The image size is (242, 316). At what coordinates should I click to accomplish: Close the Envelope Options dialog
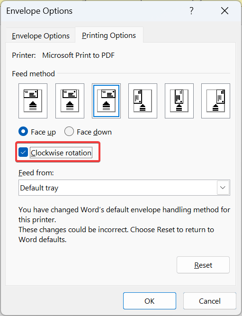pos(224,11)
